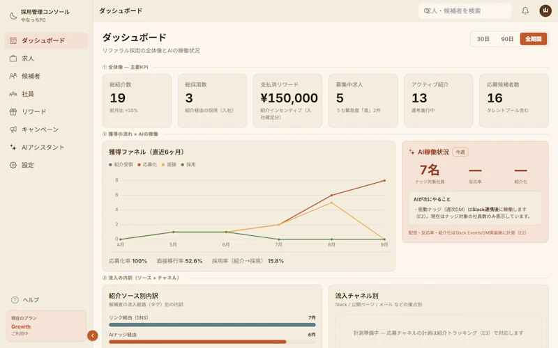This screenshot has height=348, width=558.
Task: Click the 応募候補者数 KPI card
Action: pos(514,100)
